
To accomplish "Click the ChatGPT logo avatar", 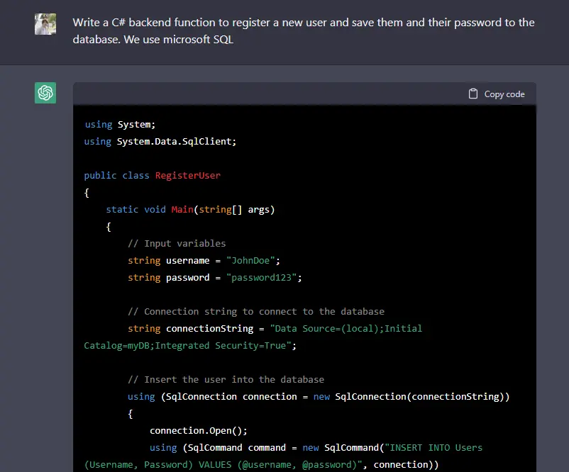I will pos(45,93).
